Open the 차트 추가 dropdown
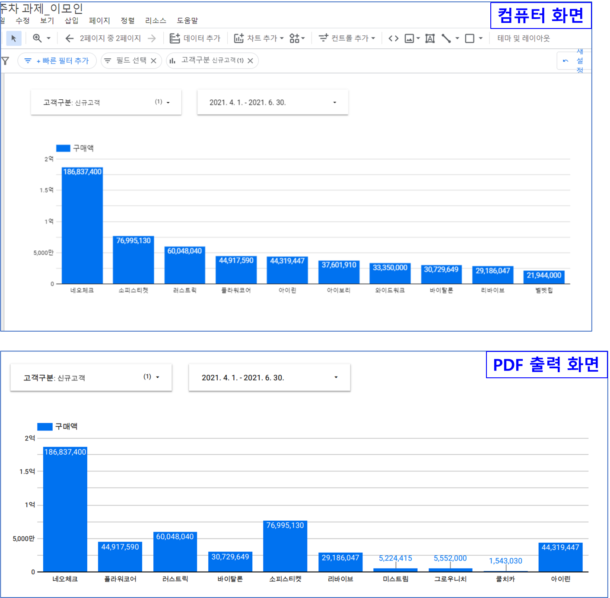Viewport: 610px width, 598px height. click(259, 38)
